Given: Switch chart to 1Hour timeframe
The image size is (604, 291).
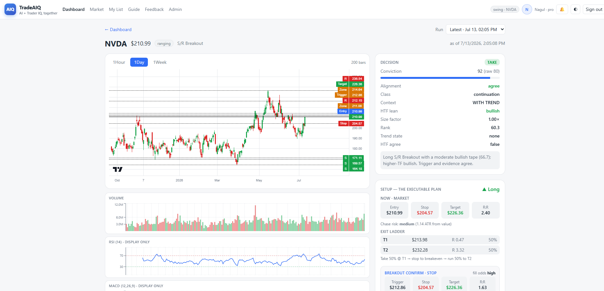Looking at the screenshot, I should 119,62.
